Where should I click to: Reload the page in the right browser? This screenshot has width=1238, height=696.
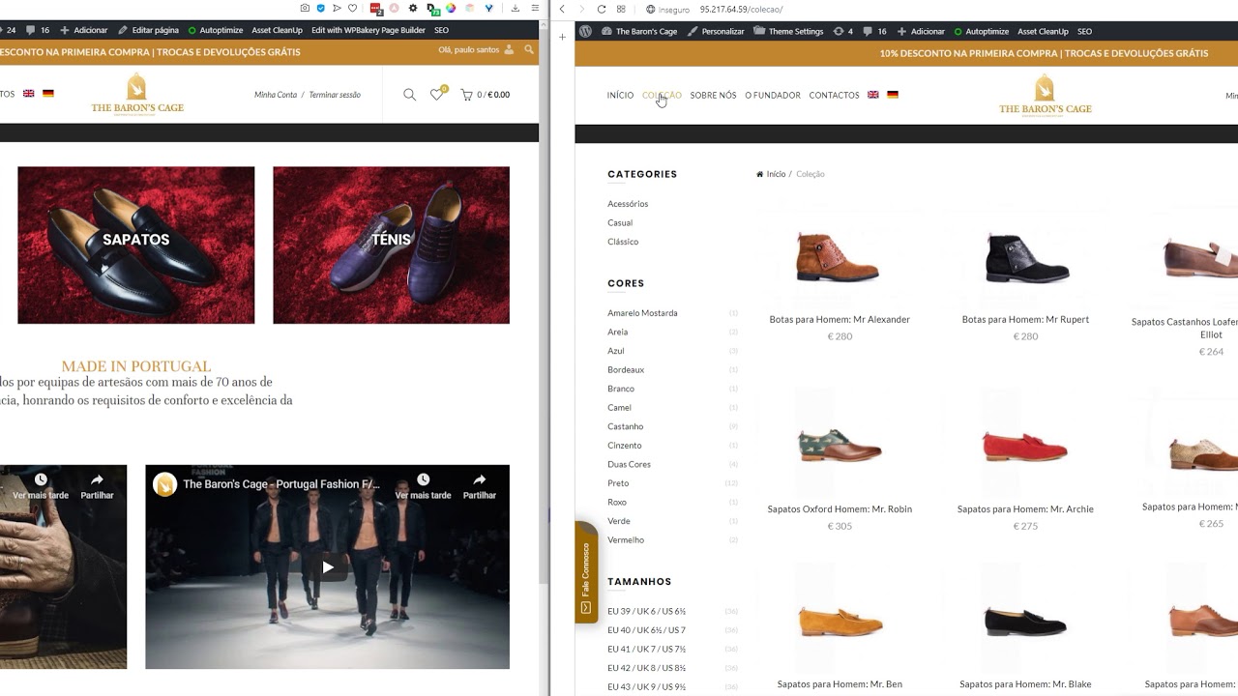[x=602, y=9]
